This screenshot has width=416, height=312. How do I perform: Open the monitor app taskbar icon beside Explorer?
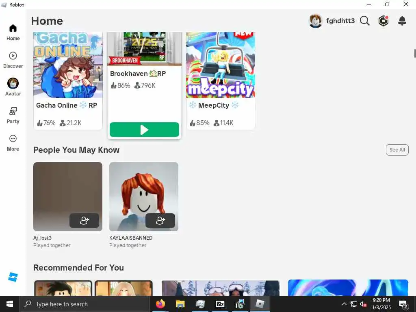[200, 304]
